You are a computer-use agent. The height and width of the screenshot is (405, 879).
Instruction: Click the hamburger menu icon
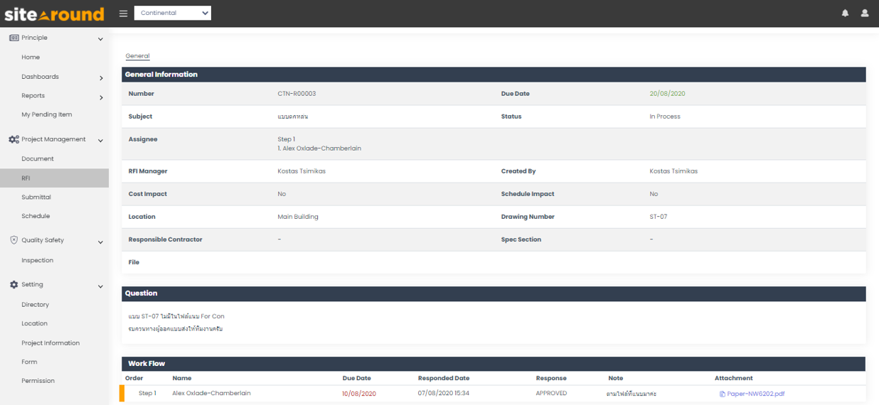tap(124, 13)
